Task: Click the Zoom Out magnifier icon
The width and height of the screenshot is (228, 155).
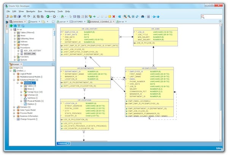Action: point(129,17)
